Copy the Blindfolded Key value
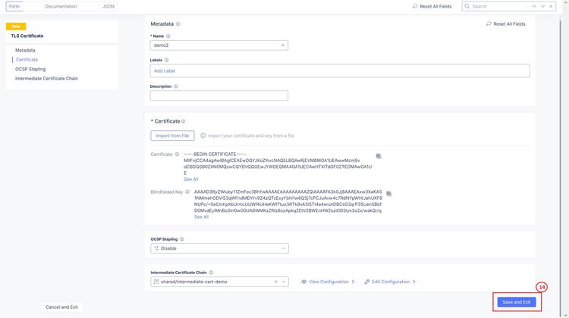 [379, 193]
